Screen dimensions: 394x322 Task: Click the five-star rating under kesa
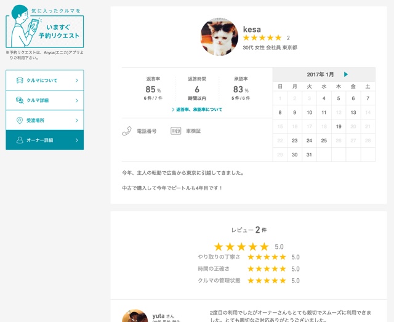(262, 38)
